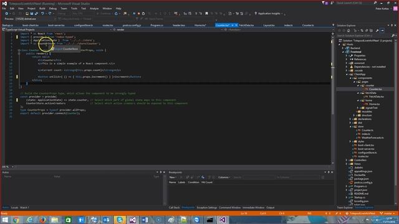Restart debugging with circular arrow icon
399x224 pixels.
pos(143,14)
